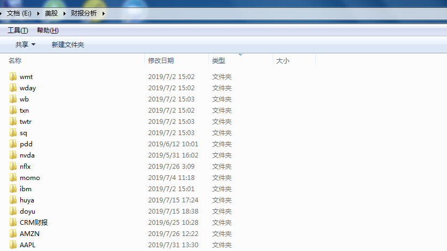This screenshot has width=447, height=251.
Task: Click the date 2019/7/4 11:18
Action: click(x=171, y=178)
